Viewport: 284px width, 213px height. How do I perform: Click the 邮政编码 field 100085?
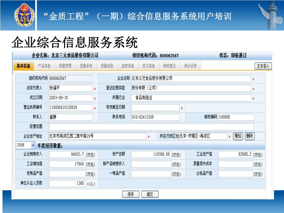tap(236, 117)
